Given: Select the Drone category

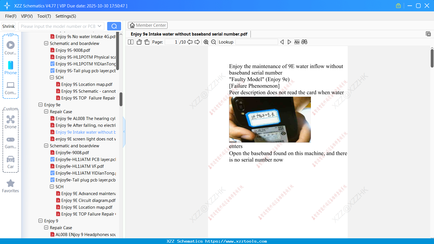Looking at the screenshot, I should [x=11, y=122].
